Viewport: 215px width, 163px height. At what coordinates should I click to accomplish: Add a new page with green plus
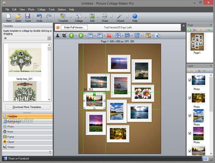[x=189, y=30]
